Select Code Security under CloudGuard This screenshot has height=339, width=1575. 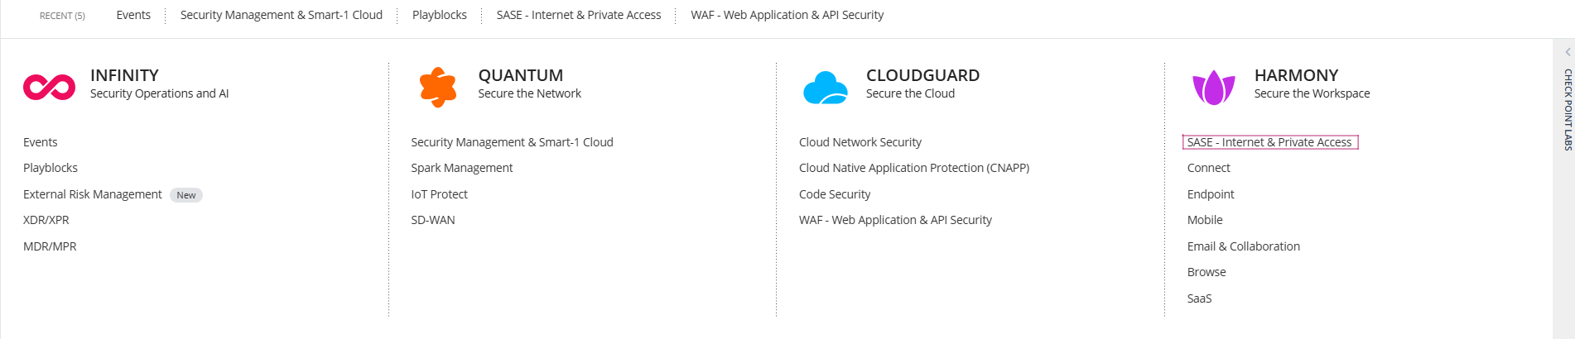click(834, 194)
